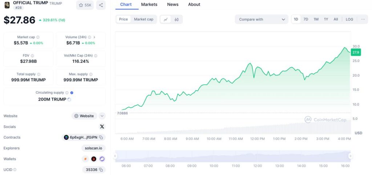
Task: Open the solscan.io explorer link
Action: [93, 148]
